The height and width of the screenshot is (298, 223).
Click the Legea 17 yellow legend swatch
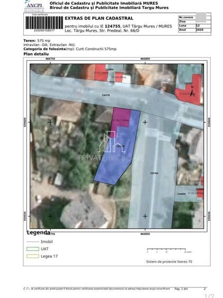coord(33,256)
